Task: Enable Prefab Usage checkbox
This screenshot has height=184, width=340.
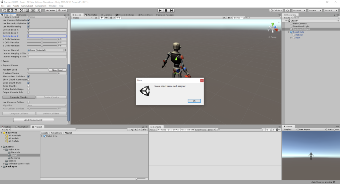Action: [x=29, y=89]
